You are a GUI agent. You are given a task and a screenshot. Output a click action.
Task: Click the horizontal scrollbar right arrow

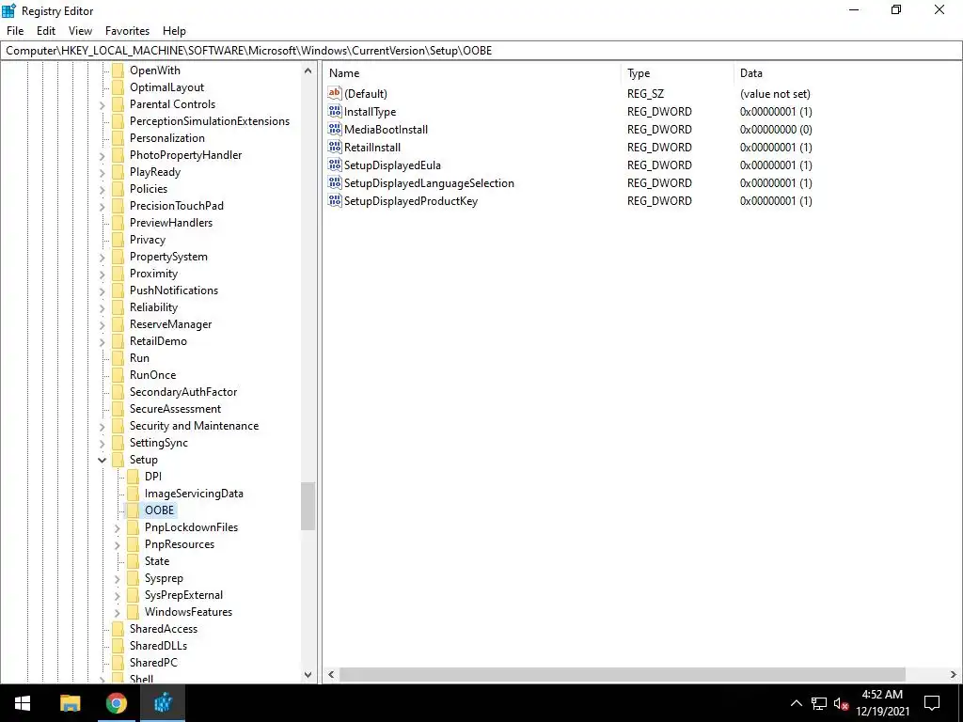954,674
